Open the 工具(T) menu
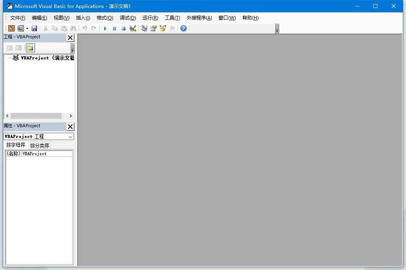 tap(172, 18)
